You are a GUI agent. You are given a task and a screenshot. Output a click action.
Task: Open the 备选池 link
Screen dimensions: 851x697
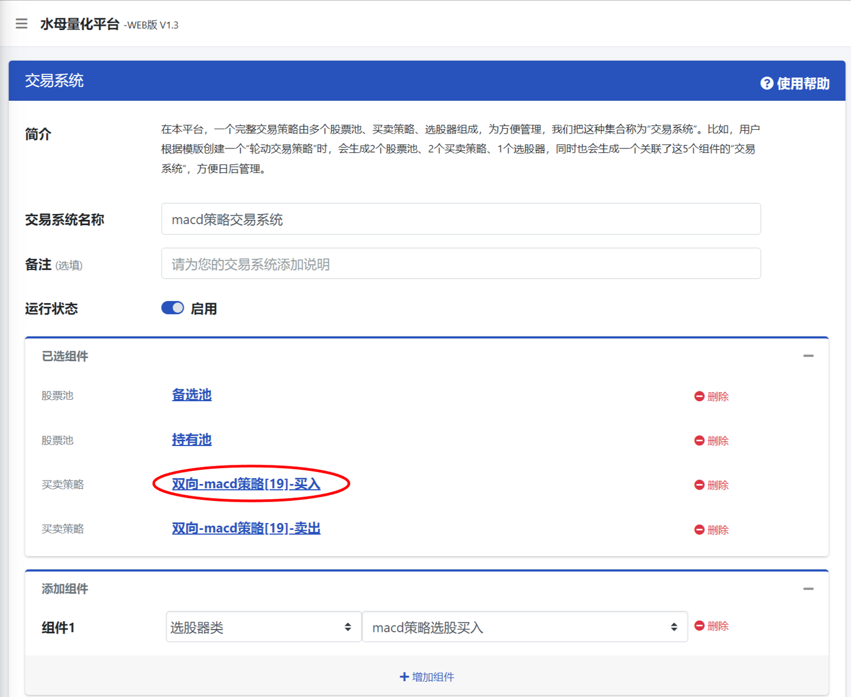click(192, 395)
